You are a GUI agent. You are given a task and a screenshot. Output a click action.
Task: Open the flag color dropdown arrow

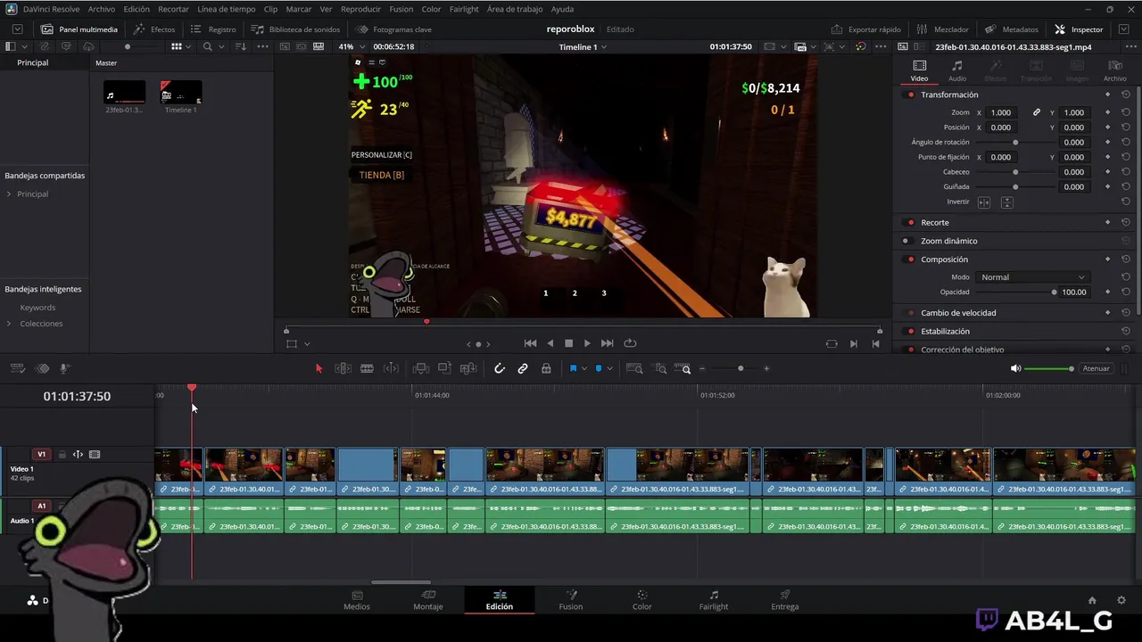pos(583,369)
